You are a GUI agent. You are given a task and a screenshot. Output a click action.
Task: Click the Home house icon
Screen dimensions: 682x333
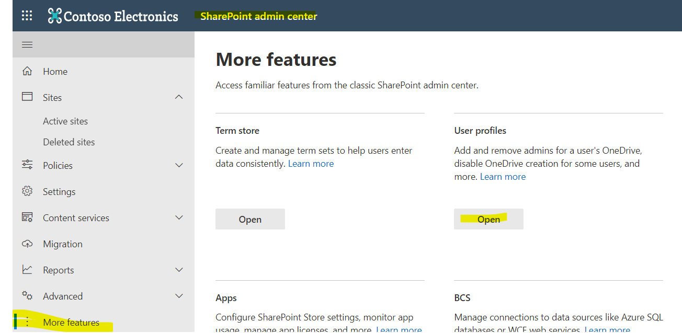point(27,71)
